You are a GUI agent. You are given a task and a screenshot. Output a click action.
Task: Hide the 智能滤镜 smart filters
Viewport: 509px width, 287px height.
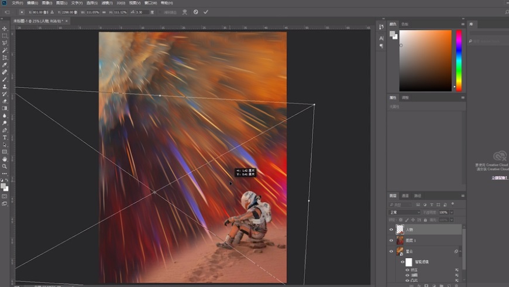coord(403,262)
